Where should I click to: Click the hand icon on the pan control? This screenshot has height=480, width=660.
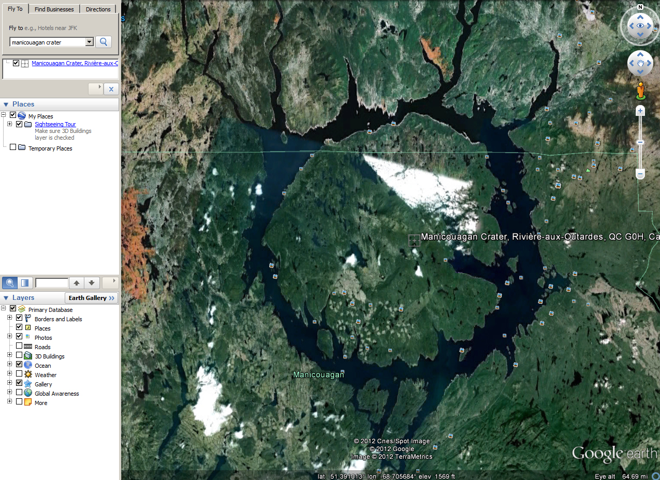click(640, 64)
